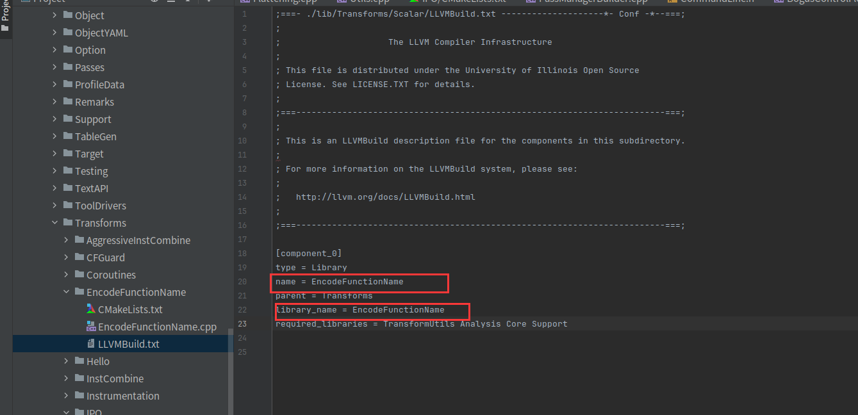The image size is (858, 415).
Task: Click the folder icon beside Hello
Action: (x=79, y=361)
